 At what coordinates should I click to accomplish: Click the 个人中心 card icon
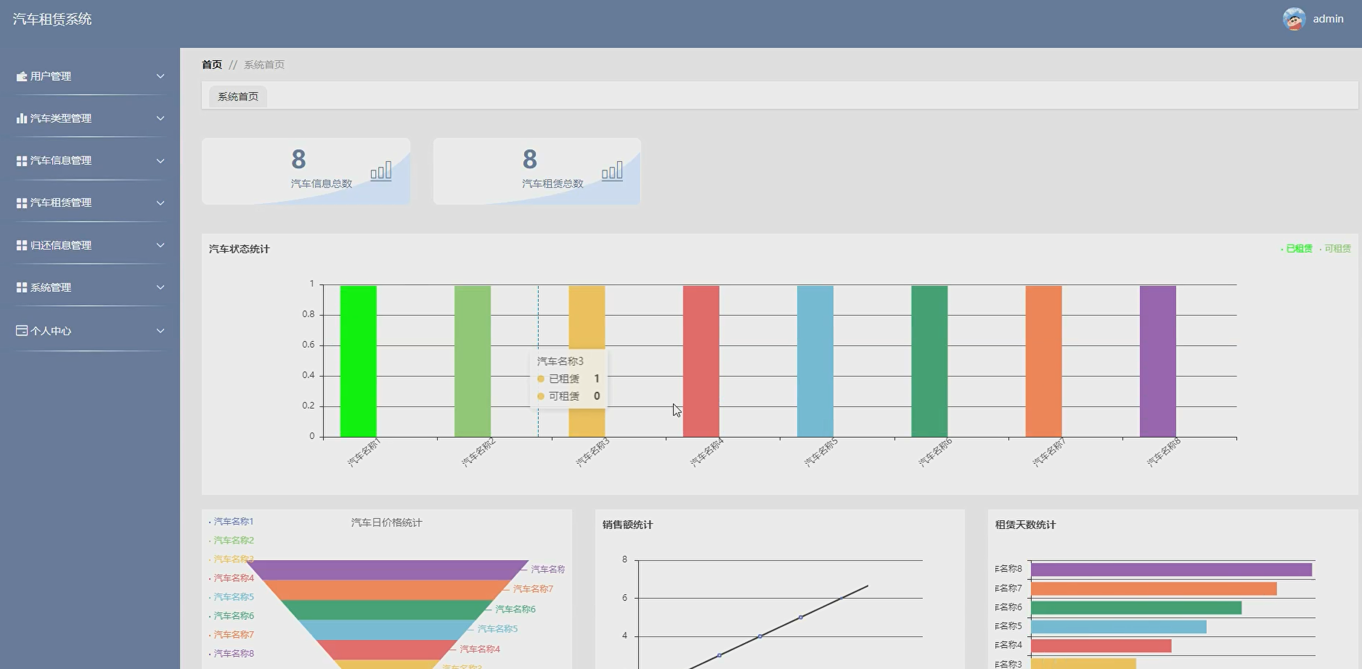tap(22, 331)
